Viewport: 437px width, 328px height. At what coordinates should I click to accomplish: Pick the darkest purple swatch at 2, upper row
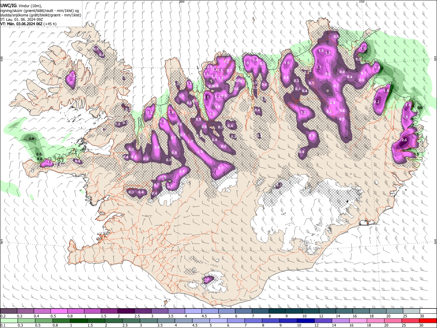126,311
